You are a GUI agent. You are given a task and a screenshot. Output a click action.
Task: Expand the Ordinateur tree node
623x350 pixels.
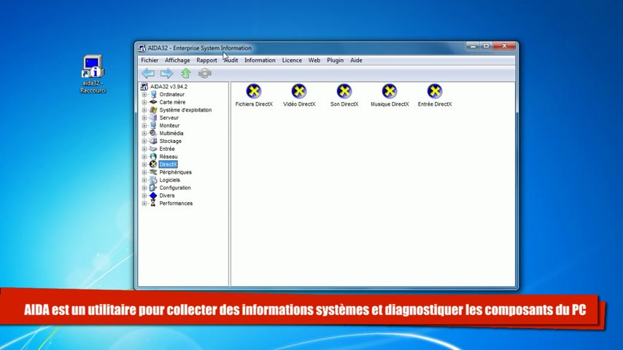pos(144,95)
